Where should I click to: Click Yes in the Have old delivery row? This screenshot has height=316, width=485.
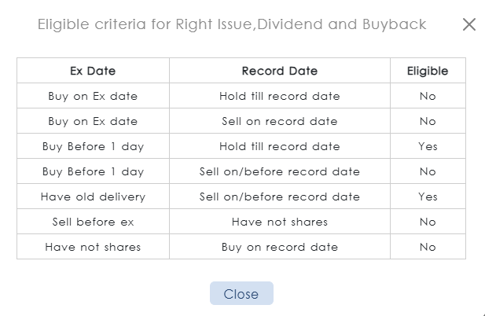pyautogui.click(x=428, y=197)
